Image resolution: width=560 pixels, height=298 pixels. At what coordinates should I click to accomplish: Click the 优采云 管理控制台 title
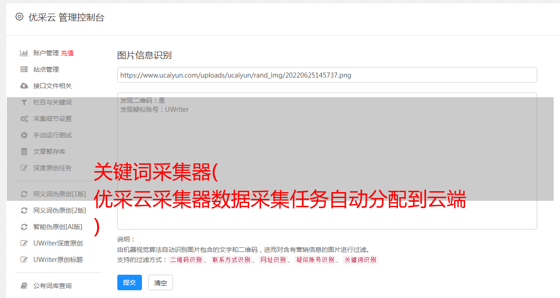pos(66,17)
